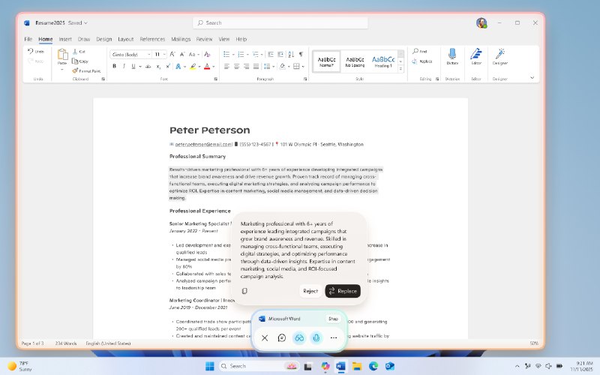Decrease font size with shrink font icon
This screenshot has height=375, width=600.
coord(182,54)
